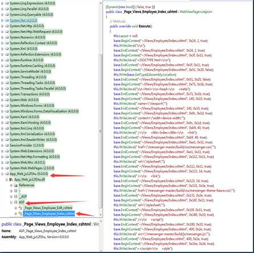Click the References folder icon

[x=16, y=185]
